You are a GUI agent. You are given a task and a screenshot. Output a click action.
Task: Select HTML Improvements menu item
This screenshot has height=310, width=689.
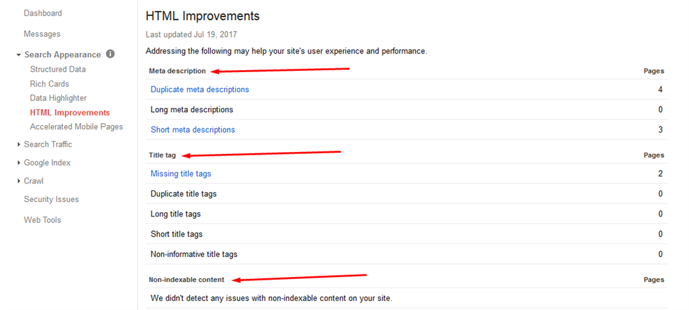tap(70, 113)
